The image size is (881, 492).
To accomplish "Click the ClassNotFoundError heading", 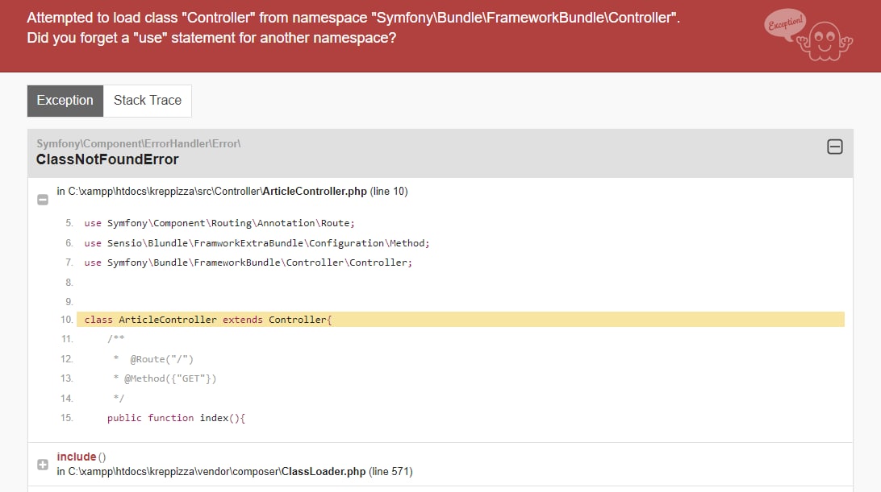I will pyautogui.click(x=107, y=160).
